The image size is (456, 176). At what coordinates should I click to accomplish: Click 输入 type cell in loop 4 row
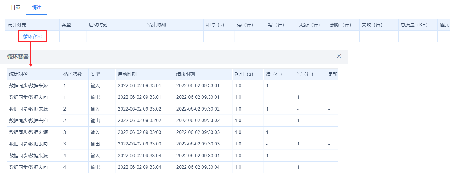point(95,156)
